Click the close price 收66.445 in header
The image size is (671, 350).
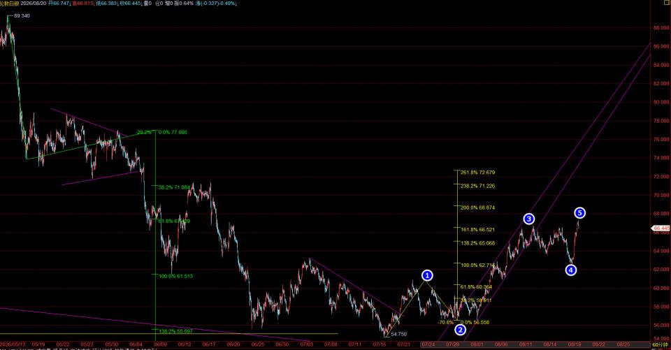pos(131,3)
